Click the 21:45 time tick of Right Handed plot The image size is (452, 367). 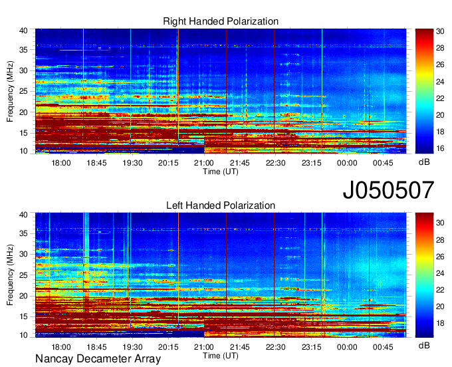[x=240, y=163]
